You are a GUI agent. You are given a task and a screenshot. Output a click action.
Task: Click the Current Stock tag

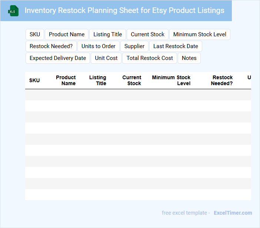pyautogui.click(x=147, y=34)
